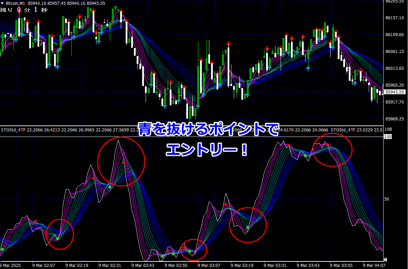The width and height of the screenshot is (408, 269).
Task: Click the 9 Mar 03:07 time label
Action: point(209,266)
